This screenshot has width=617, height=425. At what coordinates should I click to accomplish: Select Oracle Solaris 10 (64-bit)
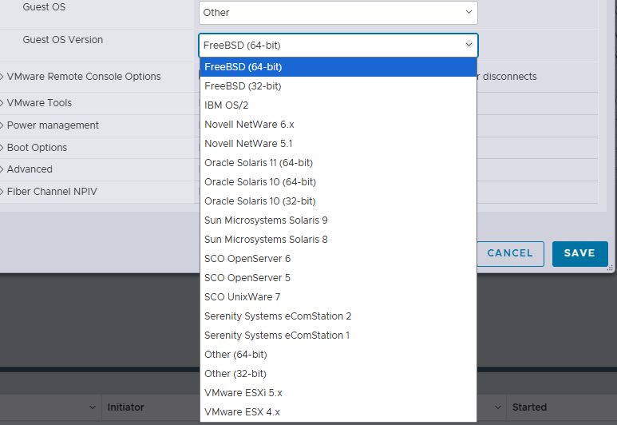tap(338, 182)
